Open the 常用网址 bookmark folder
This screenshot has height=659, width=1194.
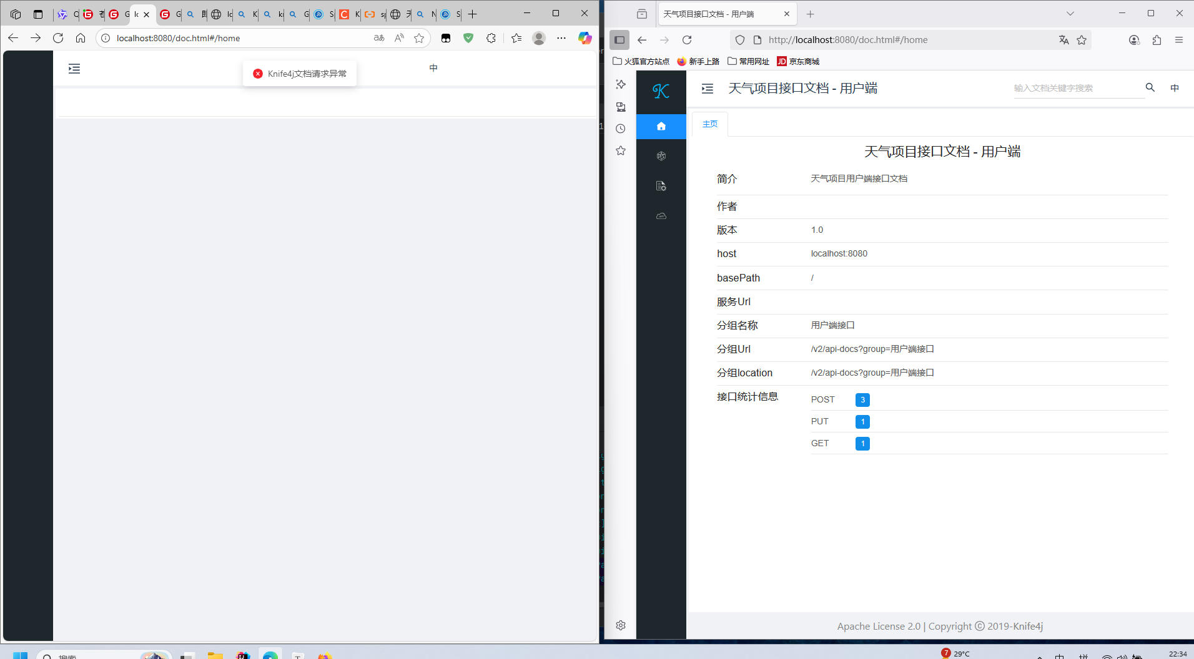pyautogui.click(x=748, y=61)
